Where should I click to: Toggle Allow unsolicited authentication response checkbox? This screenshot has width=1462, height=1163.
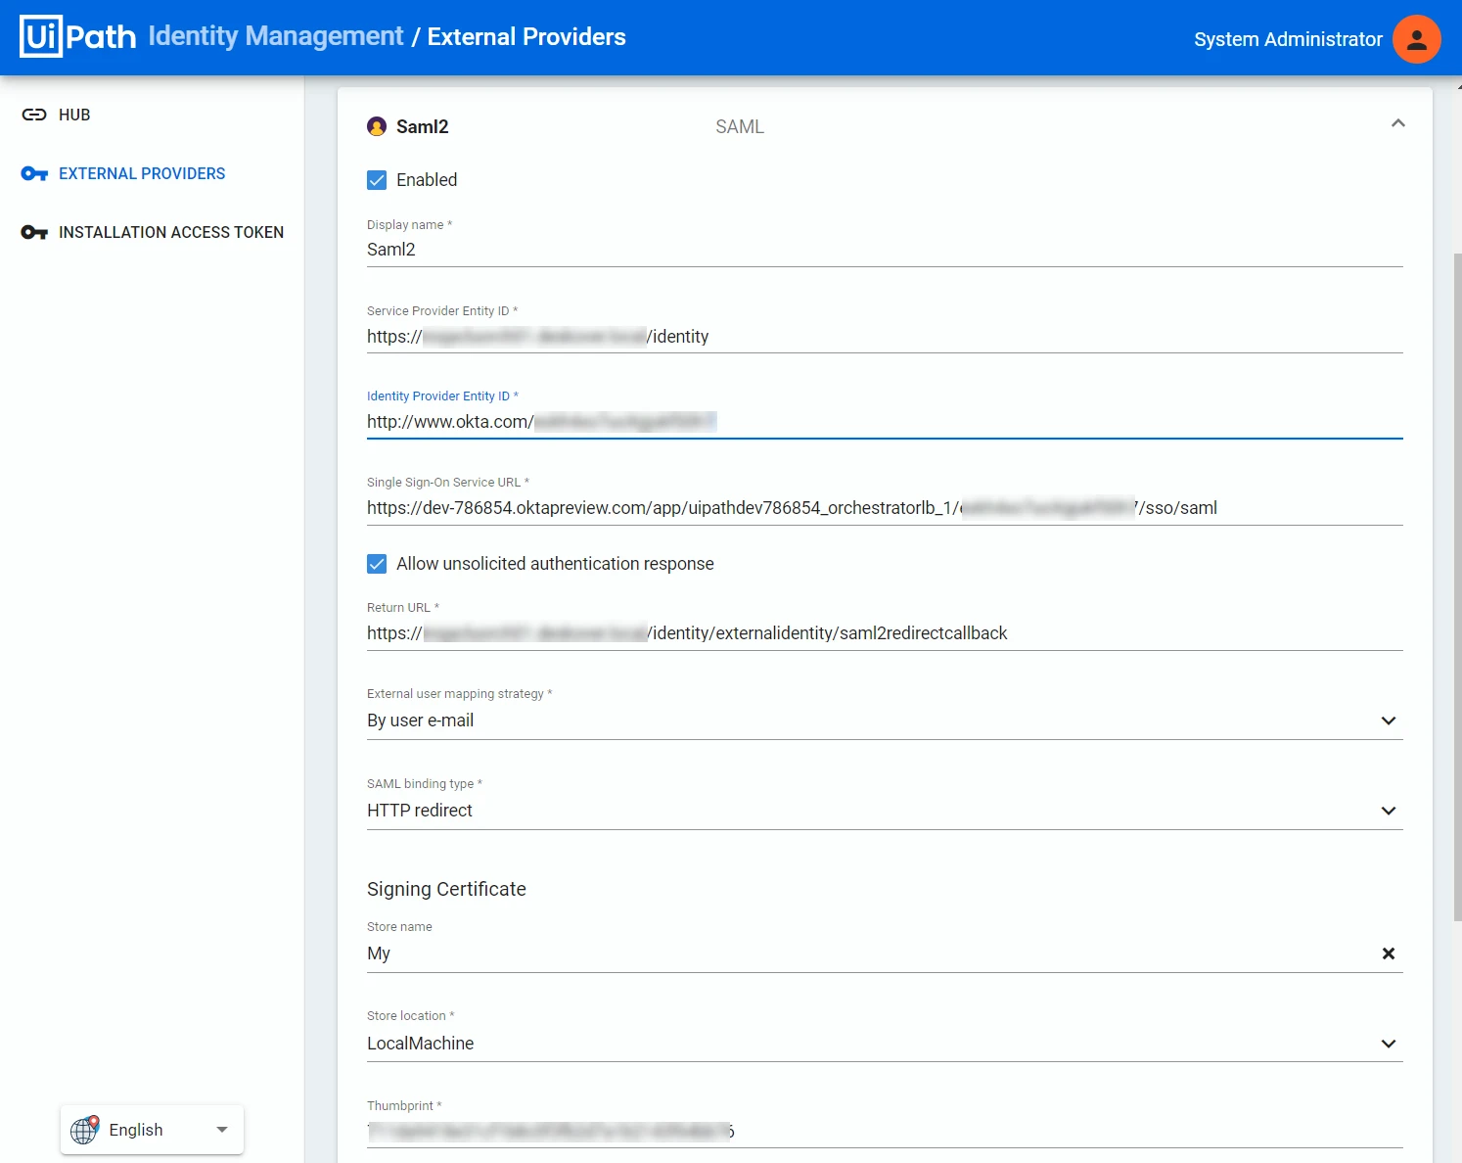(377, 564)
